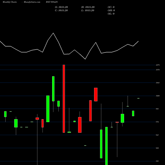Screen dimensions: 165x165
Task: Click the 970 price axis label
Action: pyautogui.click(x=157, y=122)
